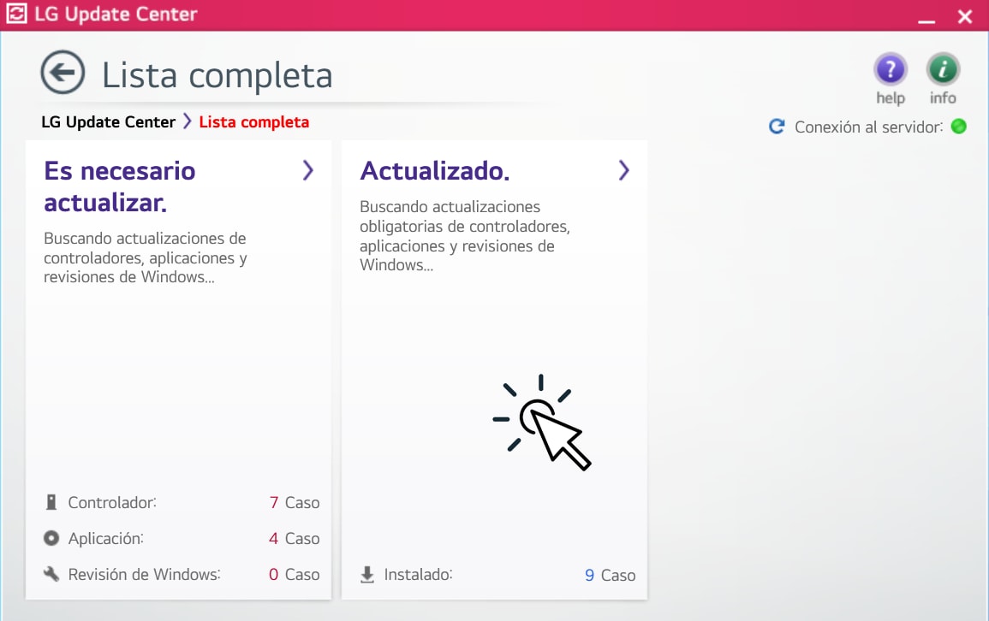989x621 pixels.
Task: Open the purple help question mark icon
Action: pos(890,69)
